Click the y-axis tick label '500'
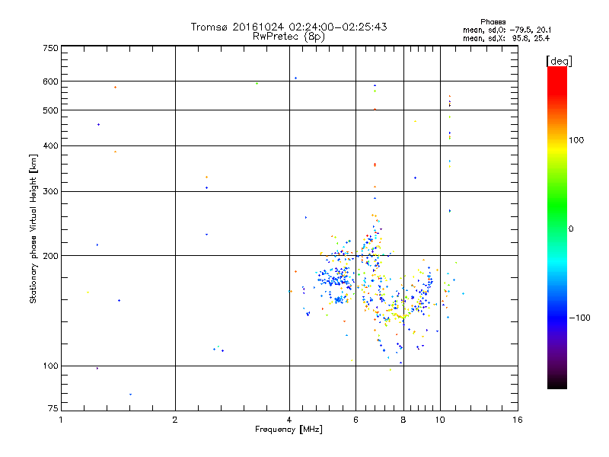The width and height of the screenshot is (609, 457). coord(51,110)
